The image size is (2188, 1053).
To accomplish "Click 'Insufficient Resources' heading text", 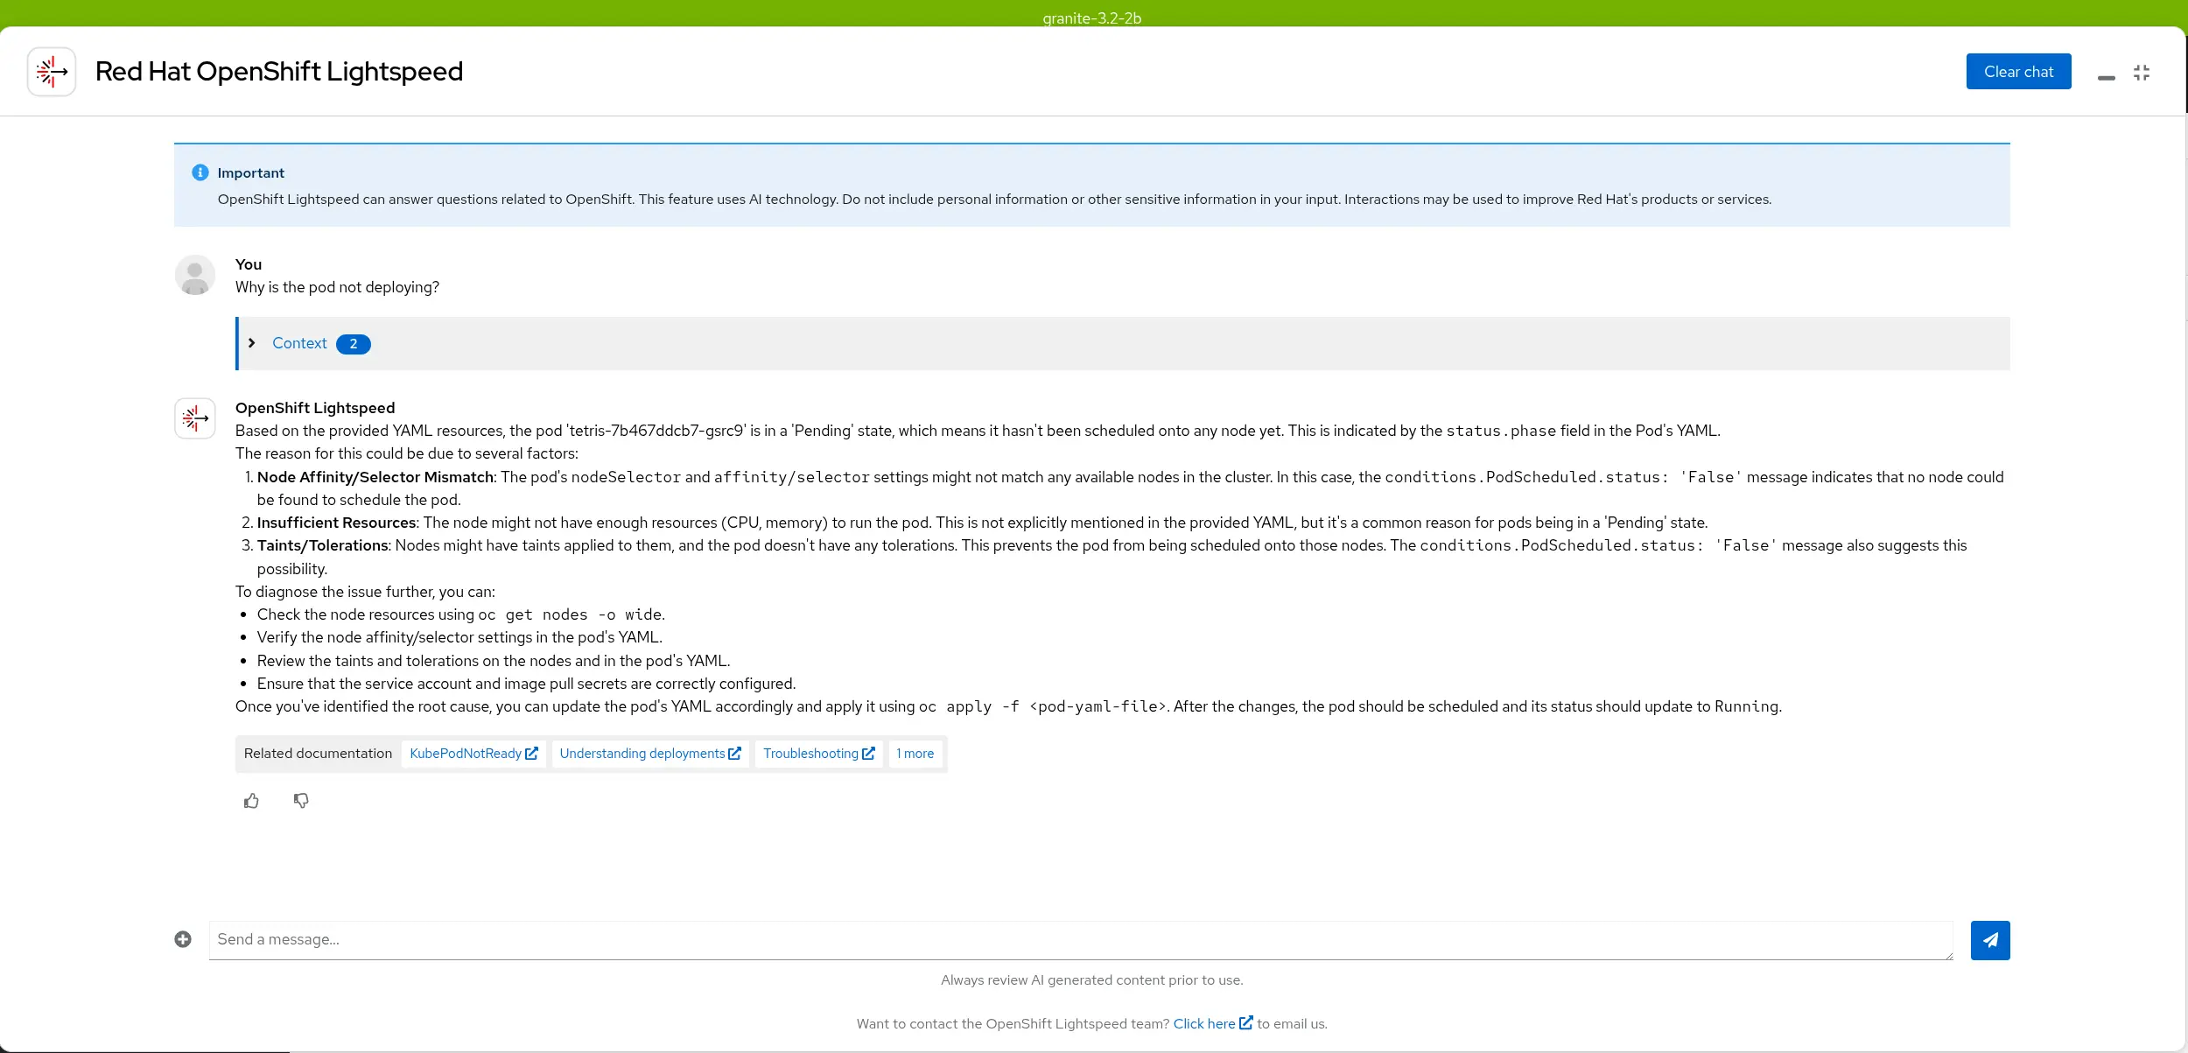I will coord(336,523).
